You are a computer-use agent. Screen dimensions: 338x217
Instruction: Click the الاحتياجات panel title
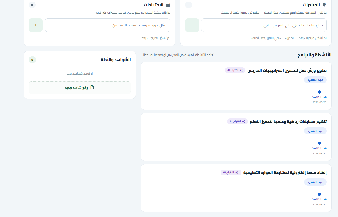(x=154, y=5)
